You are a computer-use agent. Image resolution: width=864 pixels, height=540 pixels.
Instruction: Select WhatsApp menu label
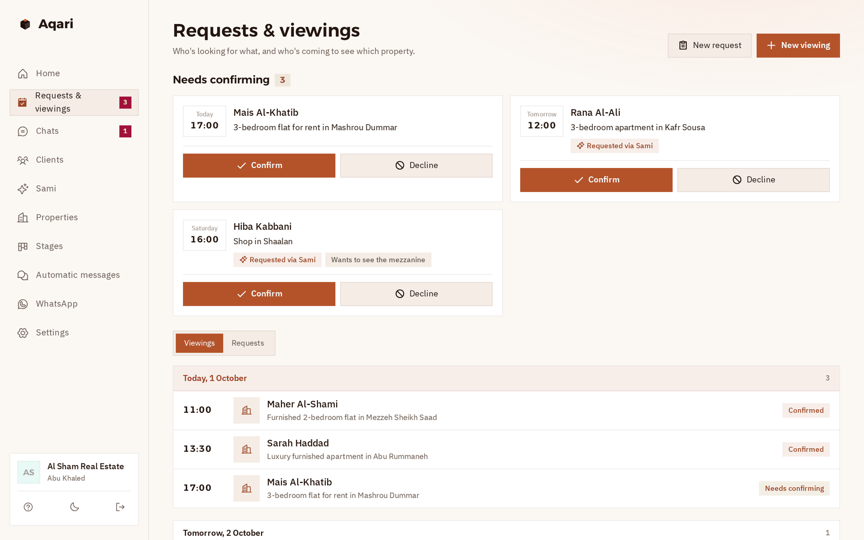coord(57,304)
